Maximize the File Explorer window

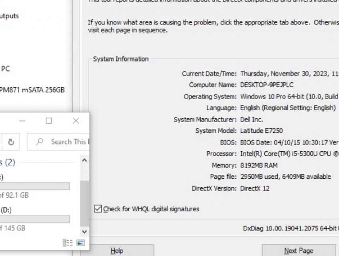click(x=48, y=120)
